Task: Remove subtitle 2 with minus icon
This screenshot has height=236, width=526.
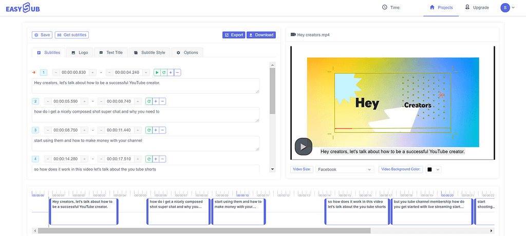Action: click(162, 101)
